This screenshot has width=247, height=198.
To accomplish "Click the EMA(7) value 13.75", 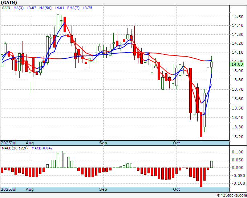I will pyautogui.click(x=88, y=8).
